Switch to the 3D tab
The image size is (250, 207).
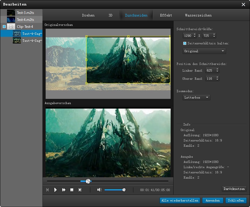(x=110, y=15)
